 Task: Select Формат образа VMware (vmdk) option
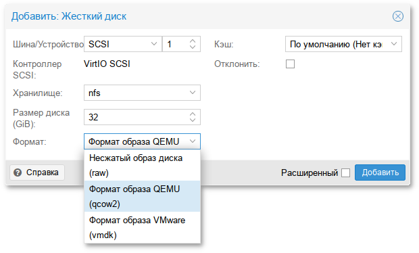[142, 227]
